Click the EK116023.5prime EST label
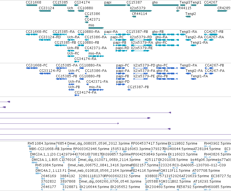The image size is (231, 191). click(183, 154)
